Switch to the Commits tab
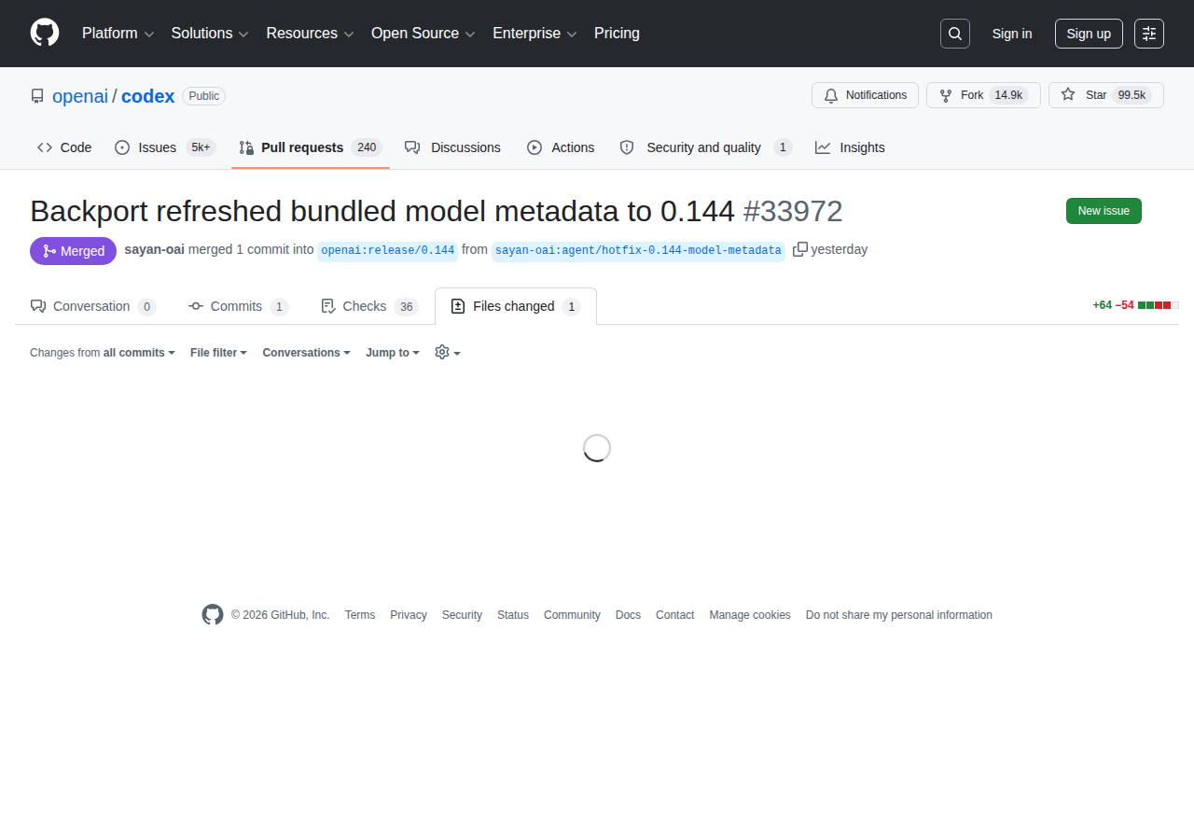This screenshot has height=840, width=1194. (x=238, y=306)
